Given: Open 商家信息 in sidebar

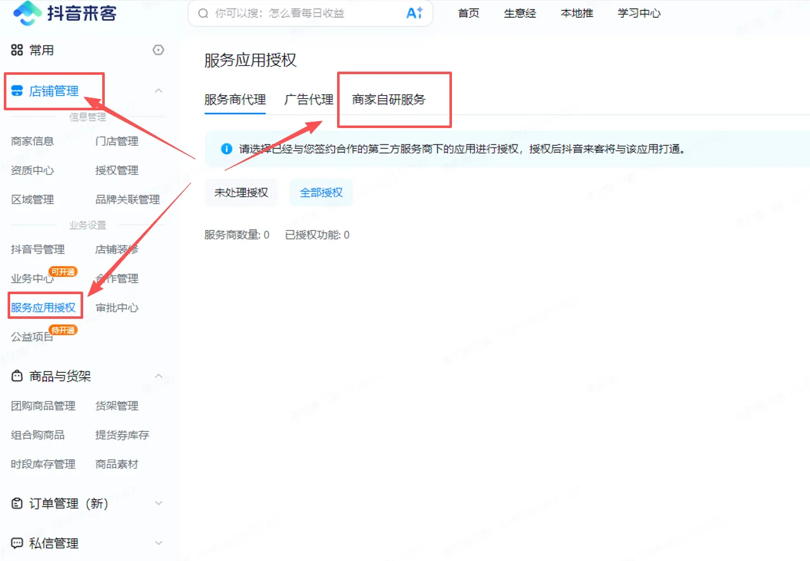Looking at the screenshot, I should point(32,141).
